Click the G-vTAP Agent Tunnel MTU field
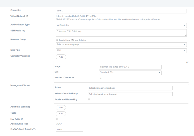Viewport: 194px width, 136px height. click(x=69, y=130)
